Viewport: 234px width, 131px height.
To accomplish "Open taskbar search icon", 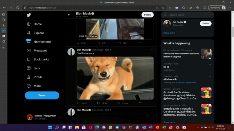I will (x=57, y=127).
